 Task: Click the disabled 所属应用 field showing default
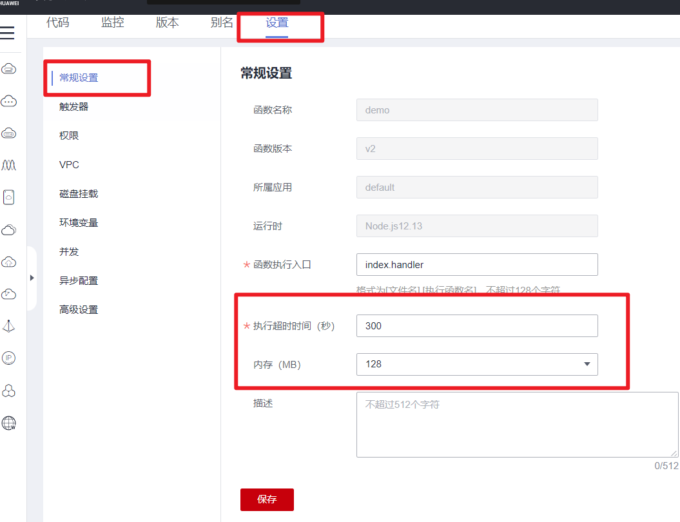(477, 188)
